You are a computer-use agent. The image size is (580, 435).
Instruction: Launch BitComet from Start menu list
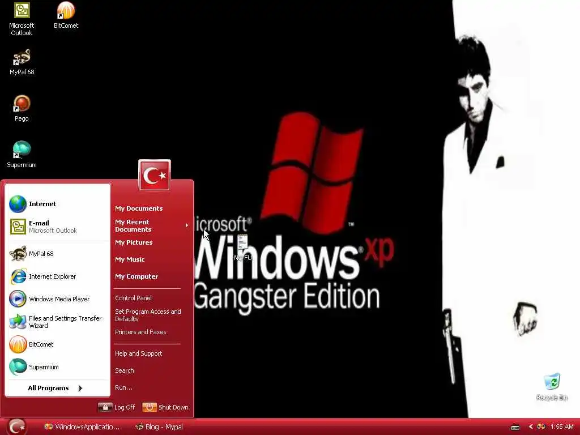tap(57, 344)
